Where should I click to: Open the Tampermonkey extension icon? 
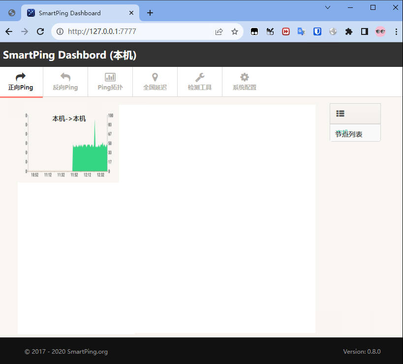click(x=254, y=31)
